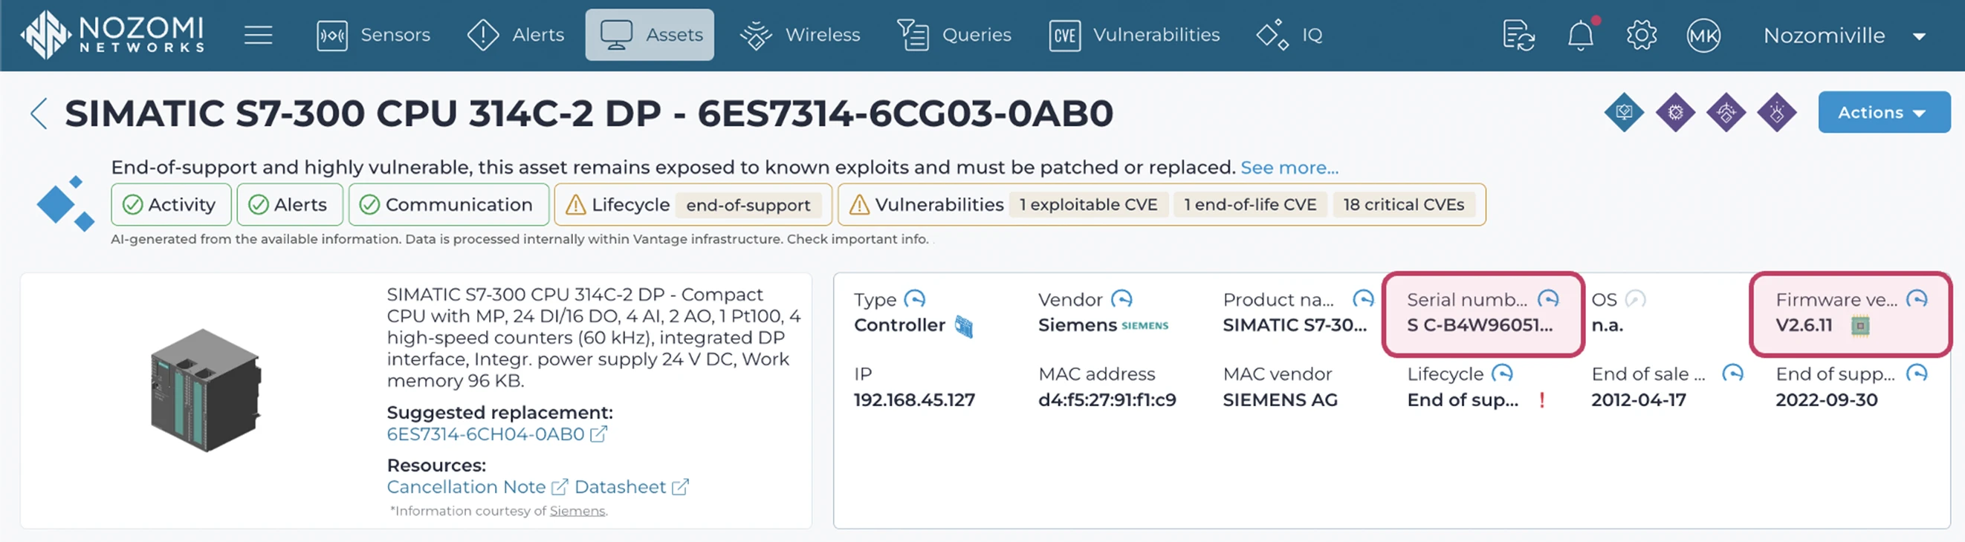Click the OS field source icon
This screenshot has height=542, width=1965.
pos(1635,298)
